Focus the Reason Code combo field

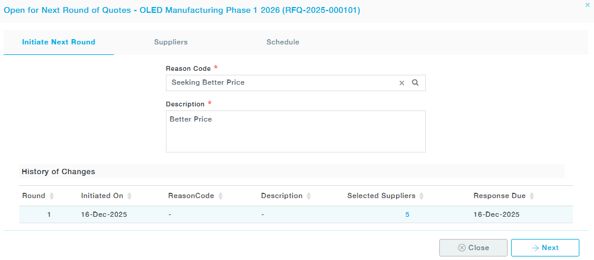[x=280, y=83]
